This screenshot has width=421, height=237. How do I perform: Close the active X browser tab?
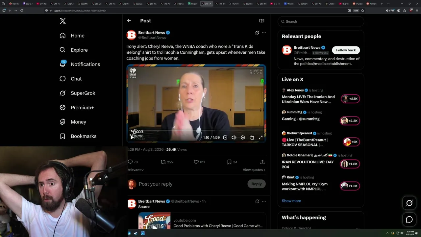click(210, 4)
